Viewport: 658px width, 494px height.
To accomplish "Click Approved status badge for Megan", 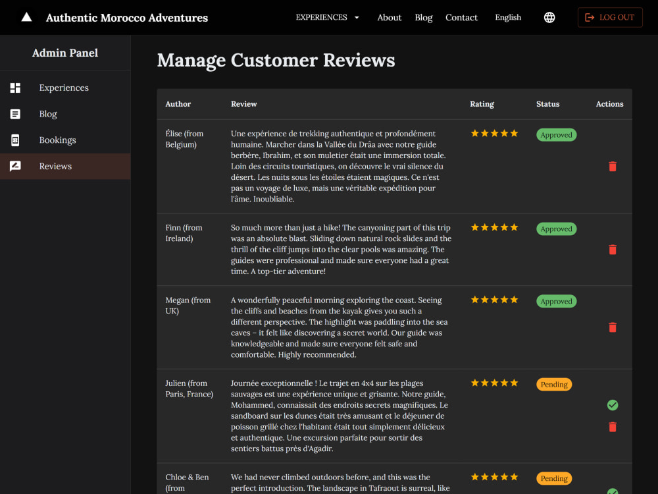I will pos(556,301).
